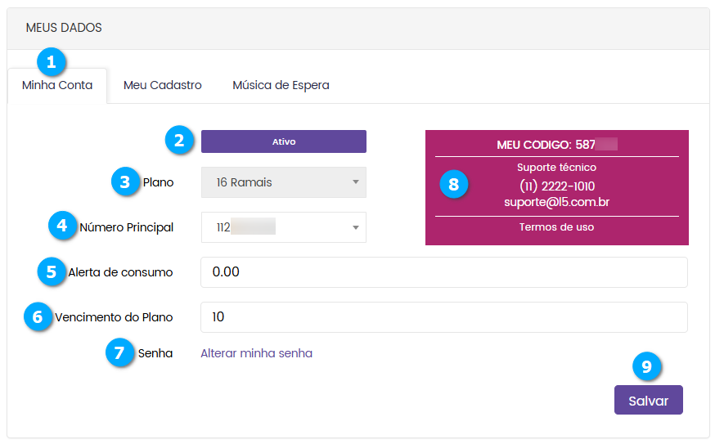The image size is (715, 444).
Task: Open the Plano dropdown showing 16 Ramais
Action: click(x=283, y=182)
